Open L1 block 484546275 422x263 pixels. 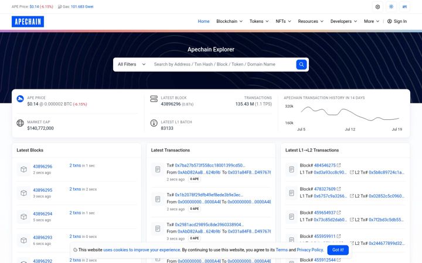pyautogui.click(x=325, y=165)
